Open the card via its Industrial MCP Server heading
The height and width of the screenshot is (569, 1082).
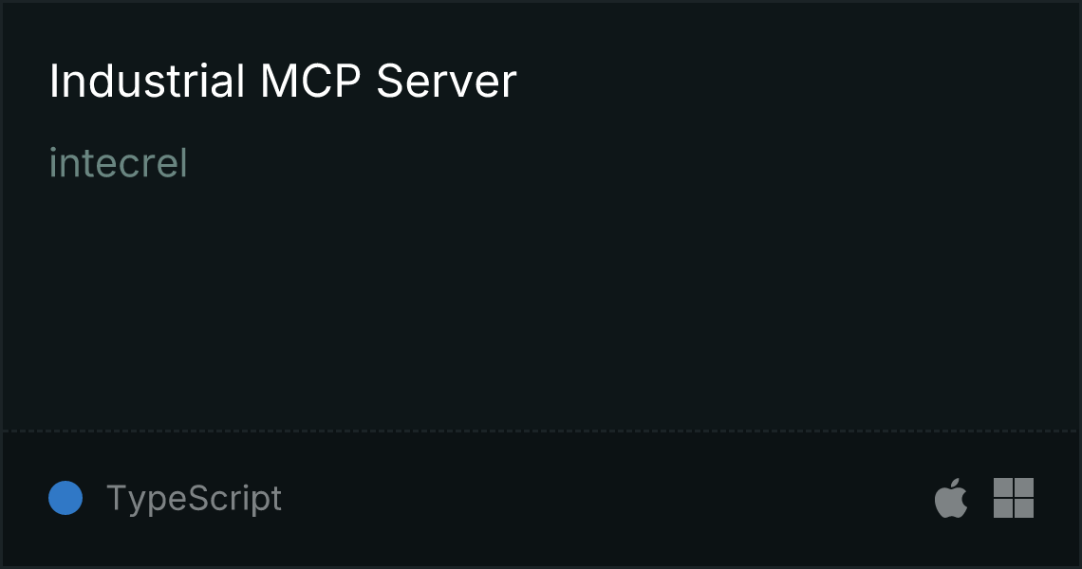(x=283, y=82)
